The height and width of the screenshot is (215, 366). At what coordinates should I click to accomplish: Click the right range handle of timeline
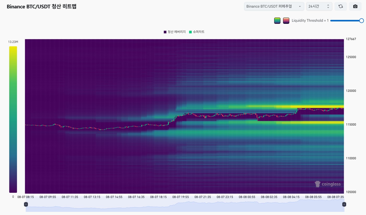(344, 204)
